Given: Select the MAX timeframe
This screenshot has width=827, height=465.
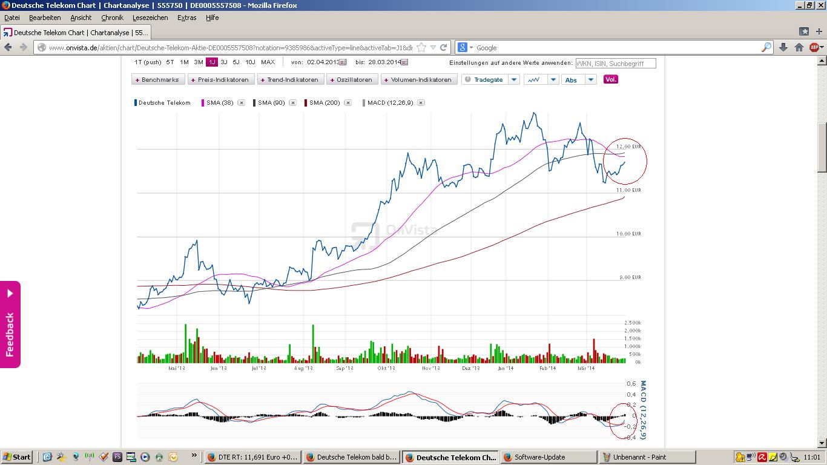Looking at the screenshot, I should tap(268, 62).
